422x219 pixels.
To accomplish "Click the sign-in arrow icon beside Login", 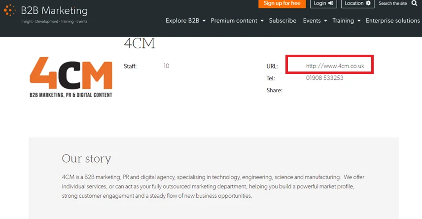I will pyautogui.click(x=331, y=3).
